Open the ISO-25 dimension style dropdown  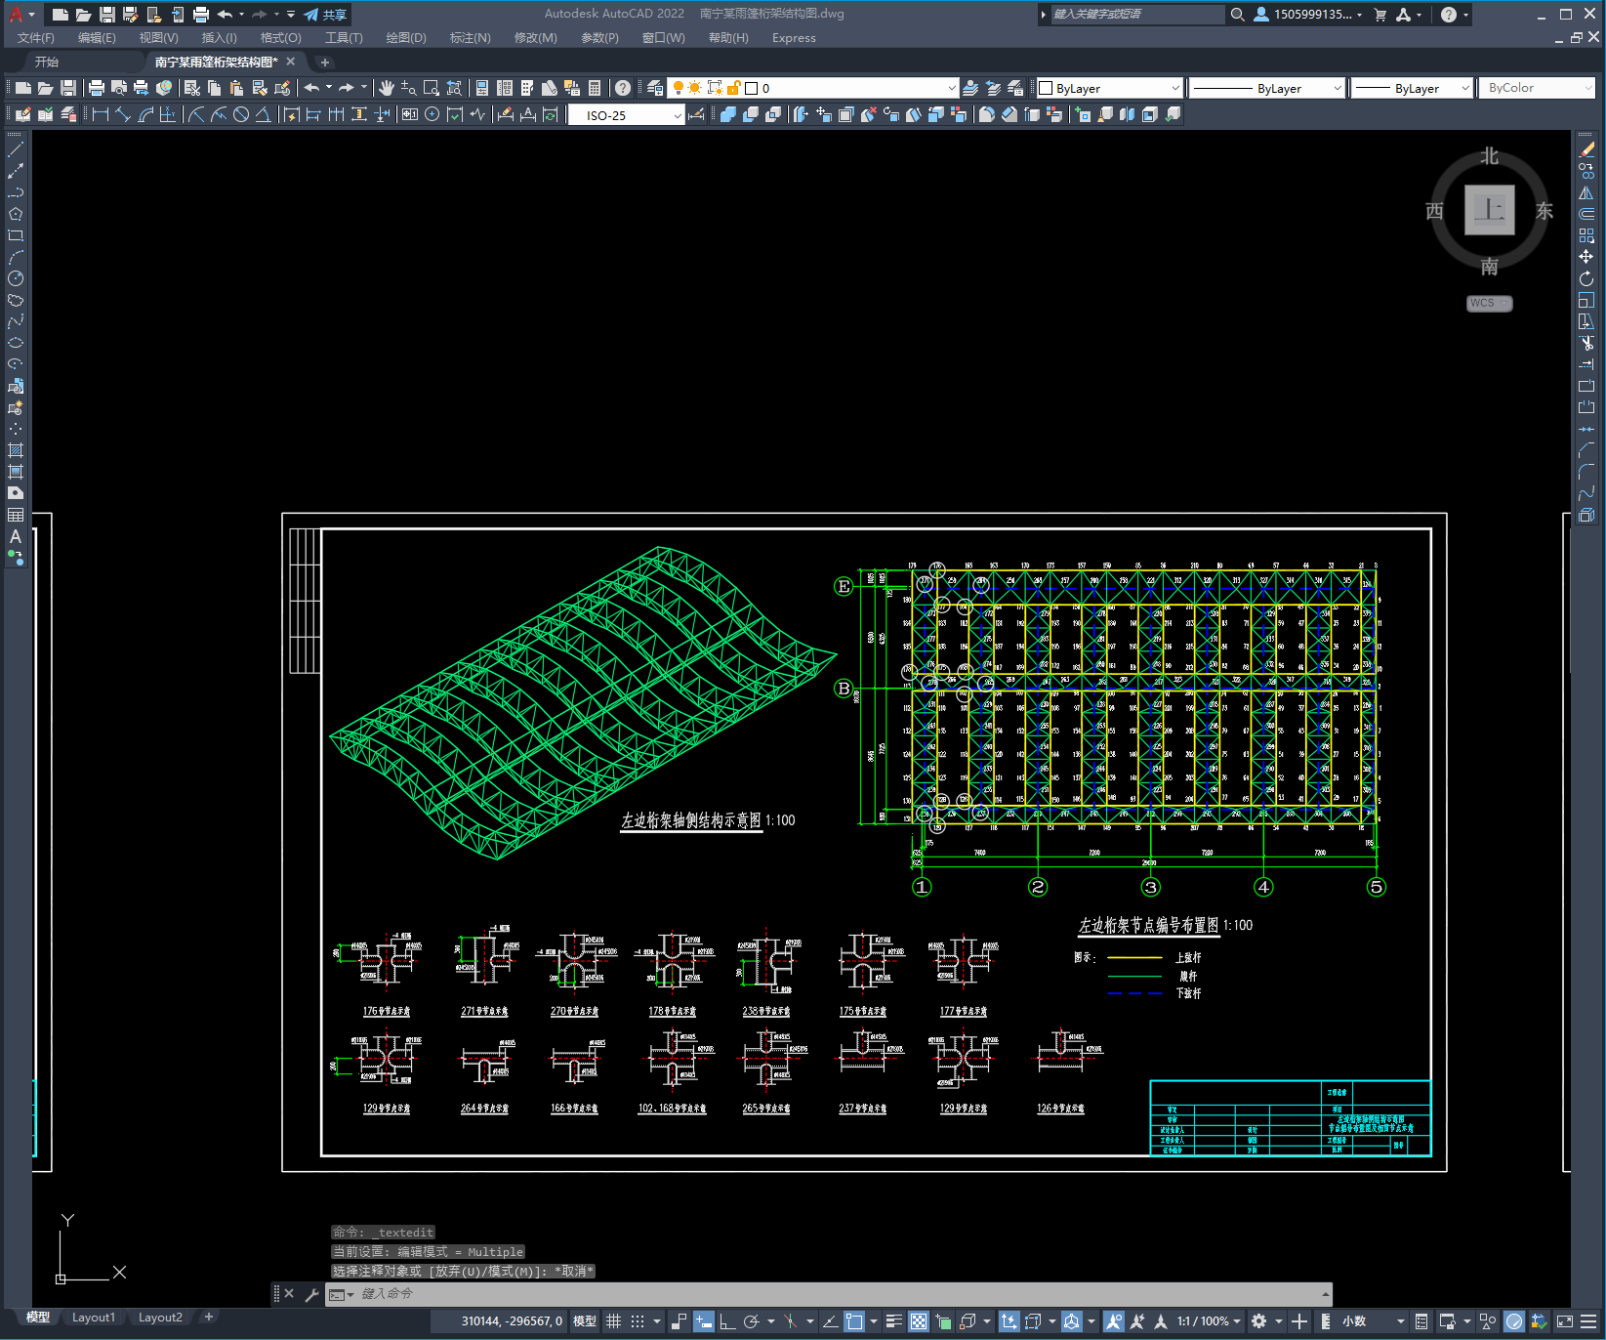[627, 115]
